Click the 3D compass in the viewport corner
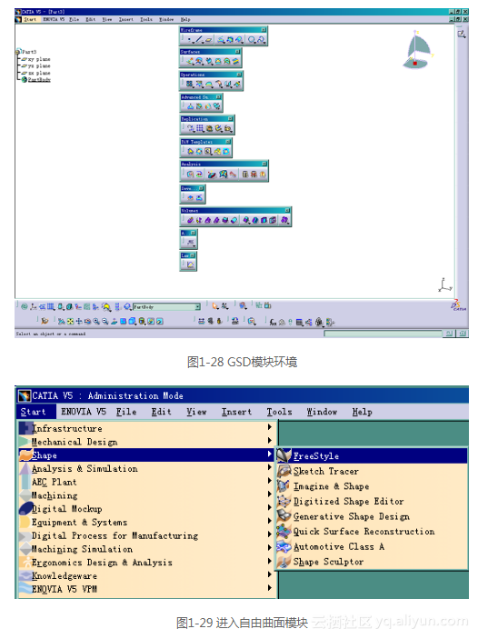 418,49
